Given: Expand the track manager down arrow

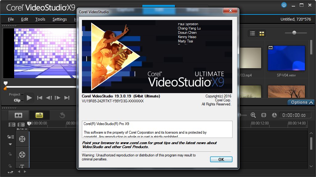Looking at the screenshot, I should tap(10, 144).
